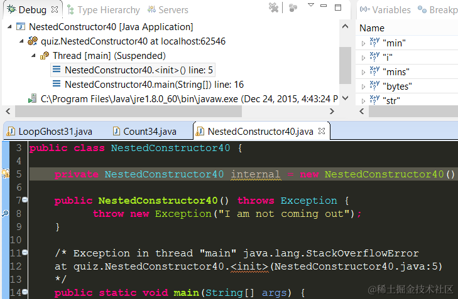Expand the "mins" expression

(x=363, y=73)
